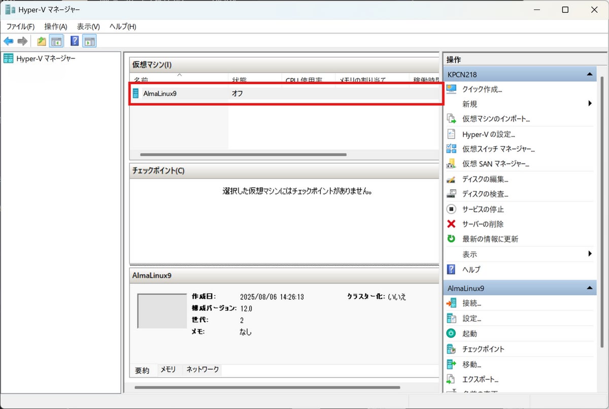Screen dimensions: 609x409
Task: Click the up-one-level folder toolbar icon
Action: pos(42,41)
